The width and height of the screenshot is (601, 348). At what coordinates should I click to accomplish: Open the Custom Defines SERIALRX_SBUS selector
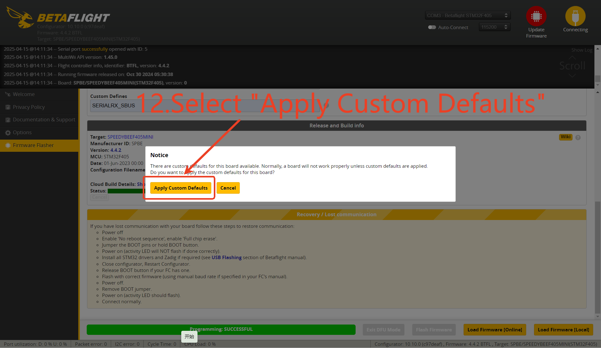click(x=205, y=106)
